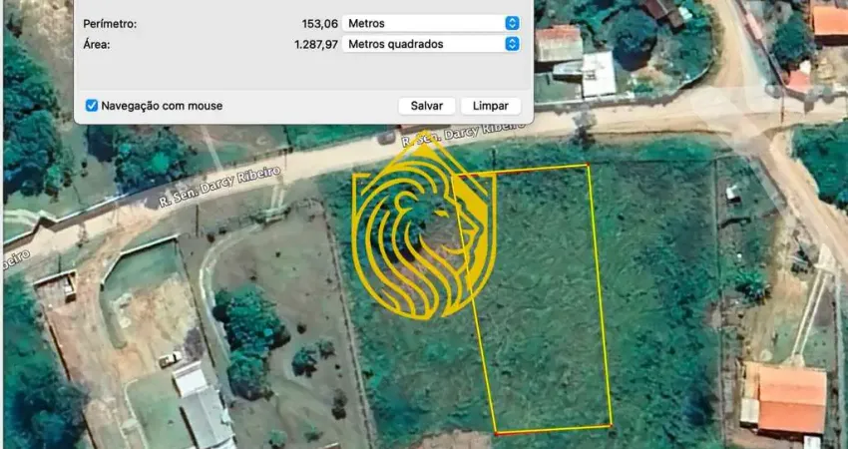The width and height of the screenshot is (848, 449).
Task: Click the bottom red edge of the polygon
Action: (x=554, y=430)
